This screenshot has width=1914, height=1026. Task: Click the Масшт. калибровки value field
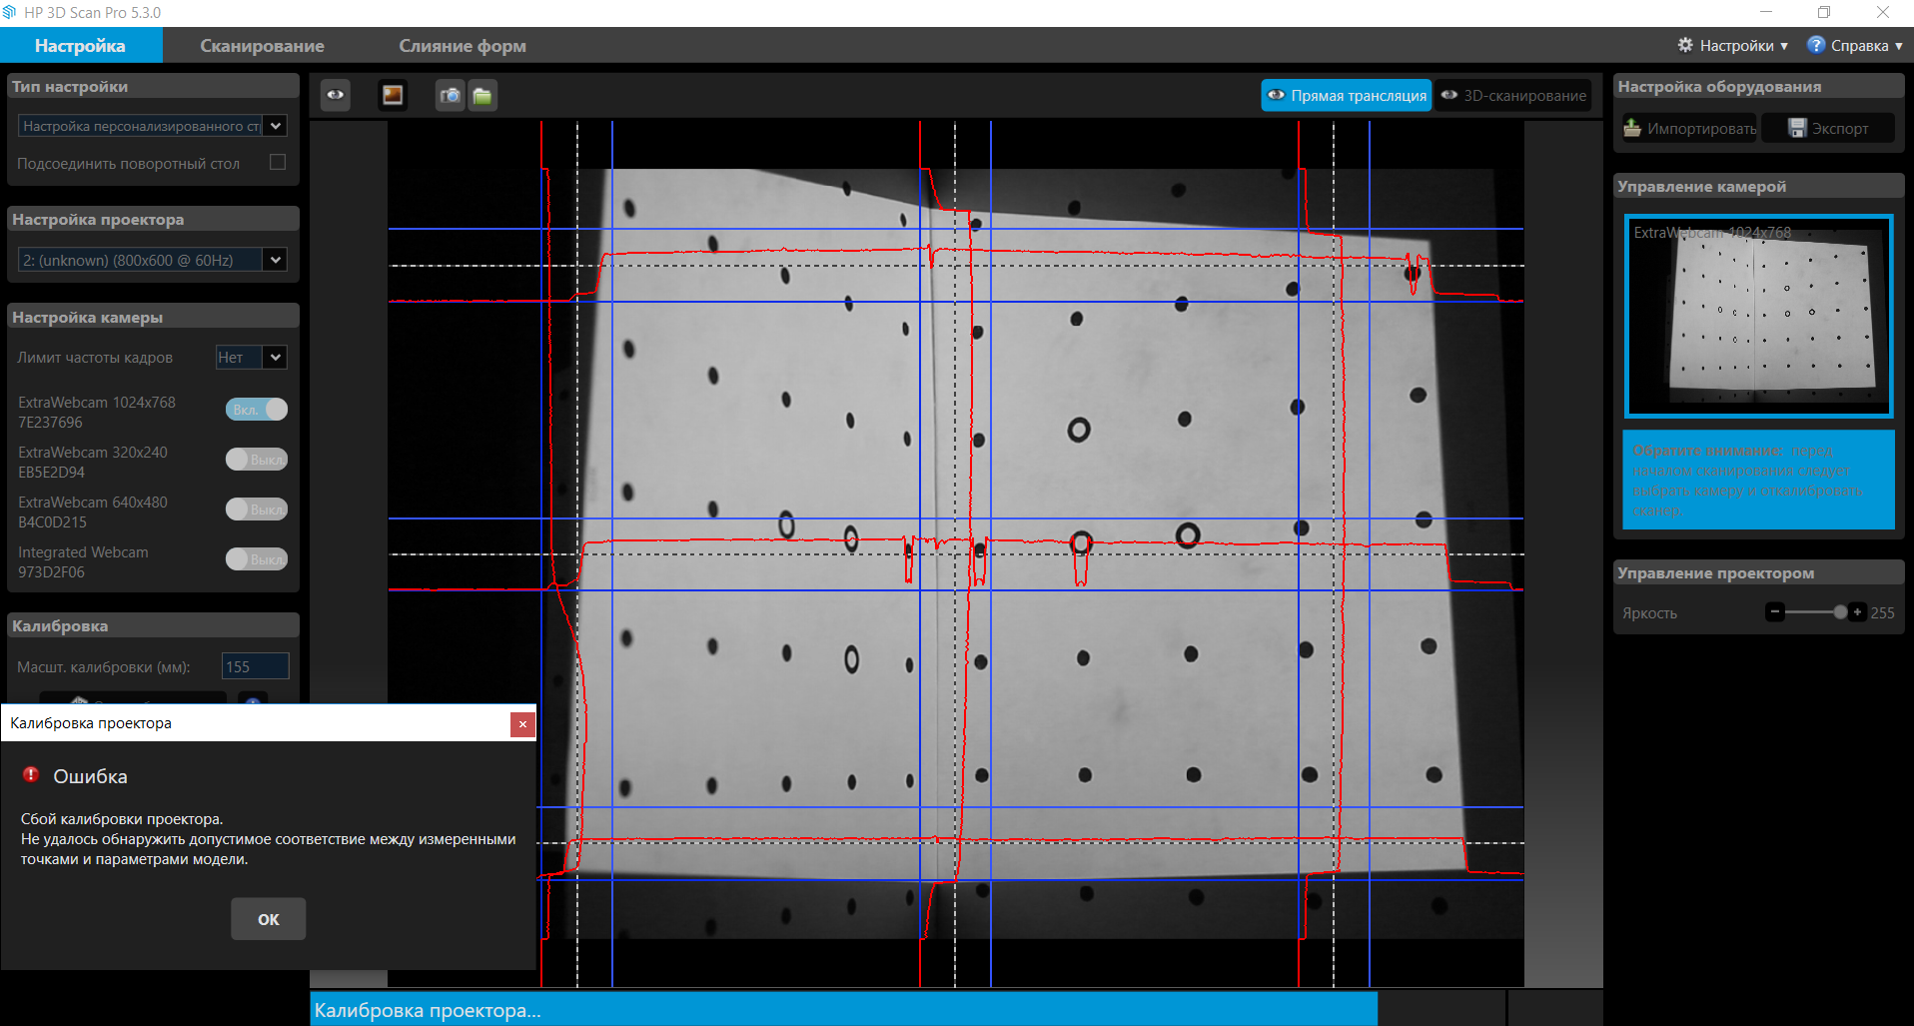click(255, 666)
